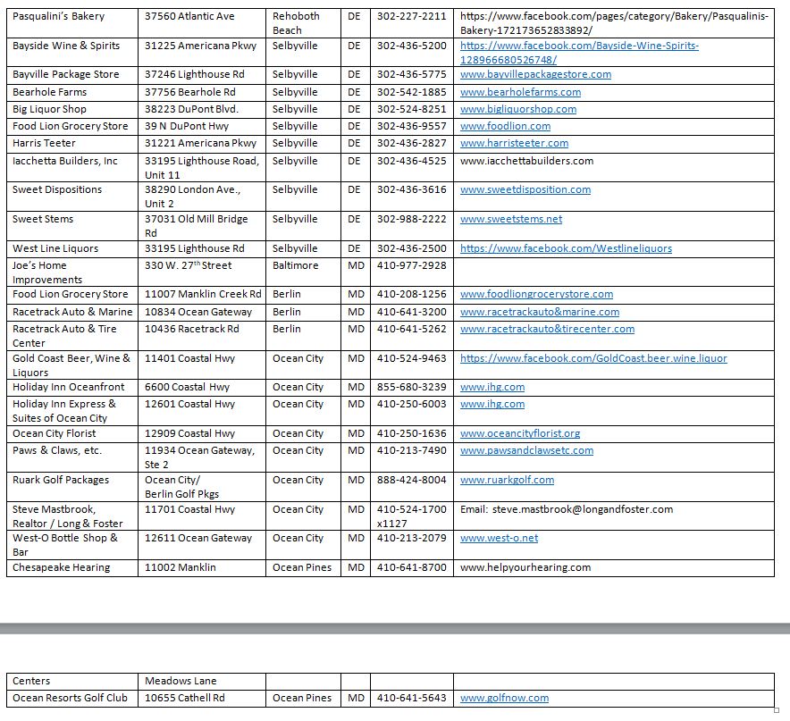This screenshot has width=790, height=721.
Task: Click the Baltimore city cell
Action: tap(303, 272)
